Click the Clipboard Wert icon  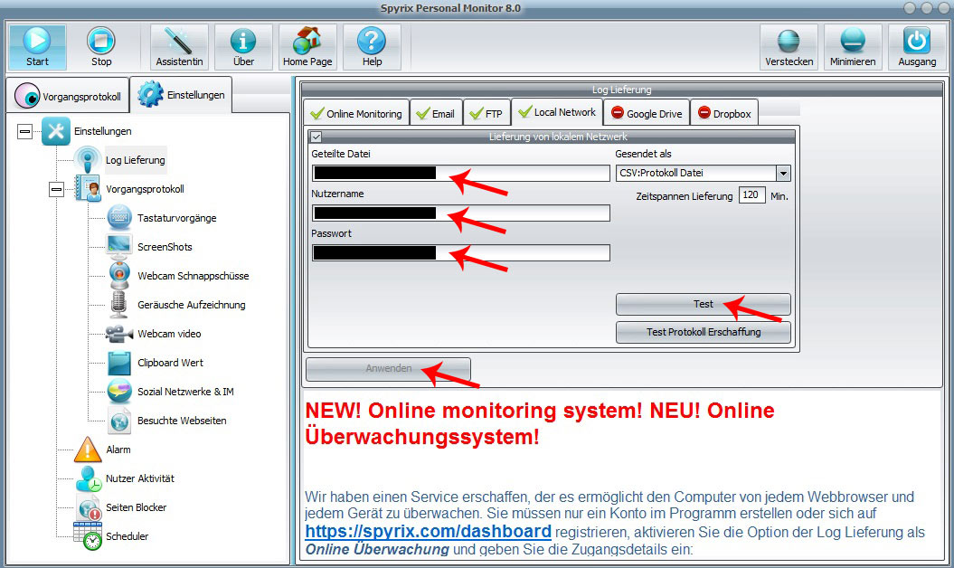[x=119, y=363]
